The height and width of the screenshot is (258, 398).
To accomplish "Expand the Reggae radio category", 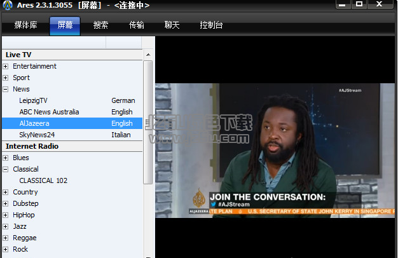I will point(6,238).
